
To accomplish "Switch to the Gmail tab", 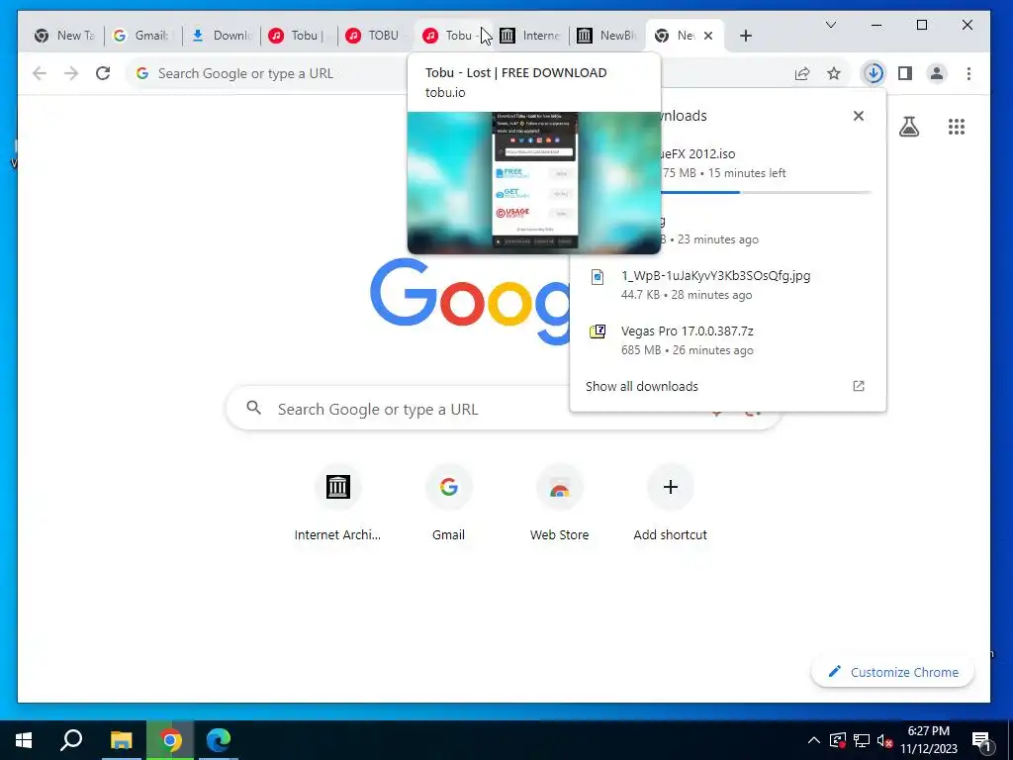I will [142, 36].
